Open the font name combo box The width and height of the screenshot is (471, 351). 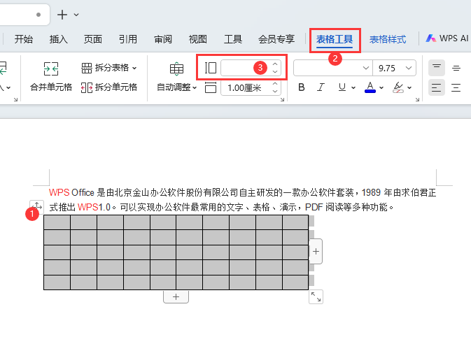(x=333, y=68)
